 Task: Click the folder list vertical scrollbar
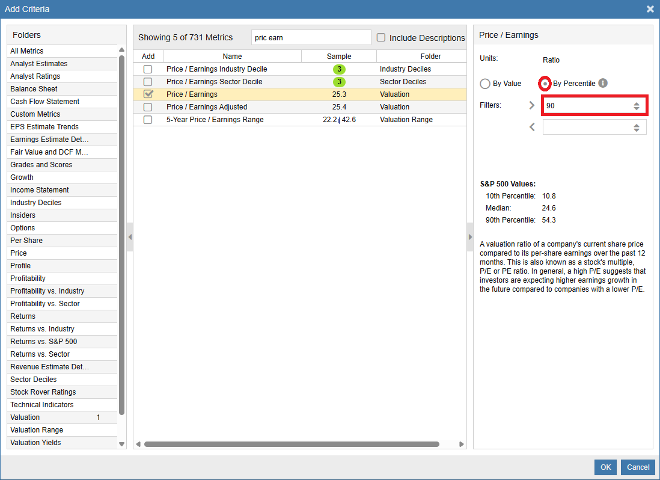(121, 235)
